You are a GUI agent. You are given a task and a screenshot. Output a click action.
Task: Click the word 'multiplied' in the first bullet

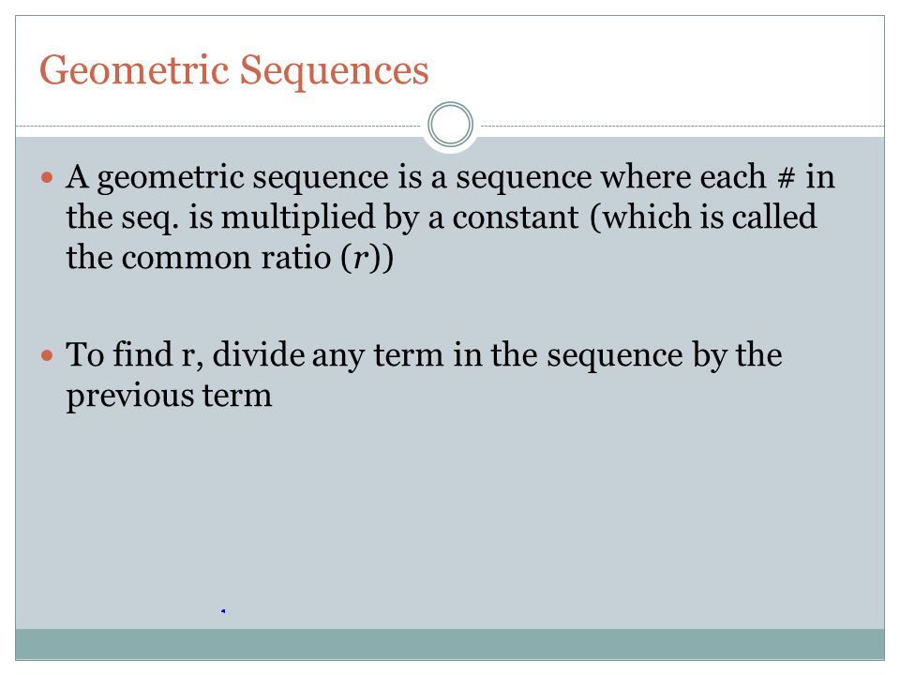pyautogui.click(x=298, y=217)
